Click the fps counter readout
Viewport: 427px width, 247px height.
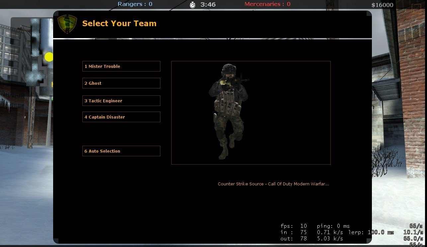pyautogui.click(x=294, y=226)
